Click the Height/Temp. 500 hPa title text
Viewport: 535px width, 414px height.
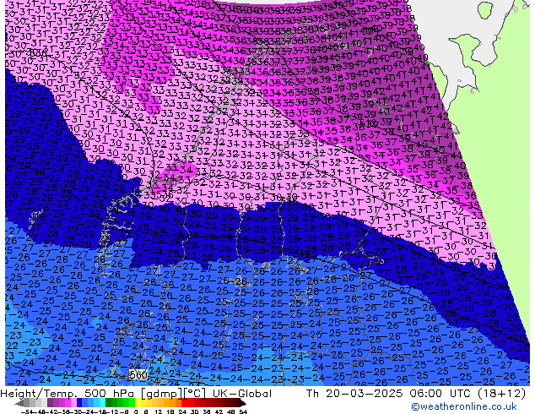pyautogui.click(x=68, y=394)
